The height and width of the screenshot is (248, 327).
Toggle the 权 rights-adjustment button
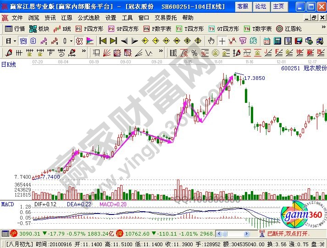click(79, 41)
